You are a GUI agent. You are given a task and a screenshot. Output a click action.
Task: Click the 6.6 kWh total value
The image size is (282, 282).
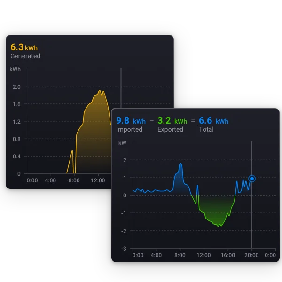pos(213,121)
